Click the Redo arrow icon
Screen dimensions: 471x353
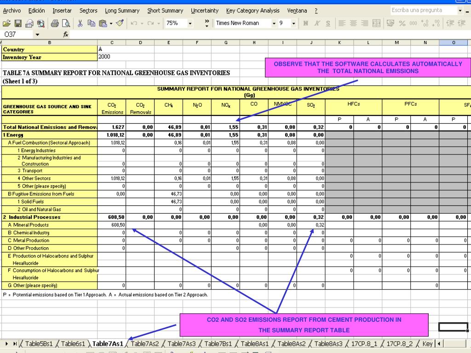(x=150, y=23)
